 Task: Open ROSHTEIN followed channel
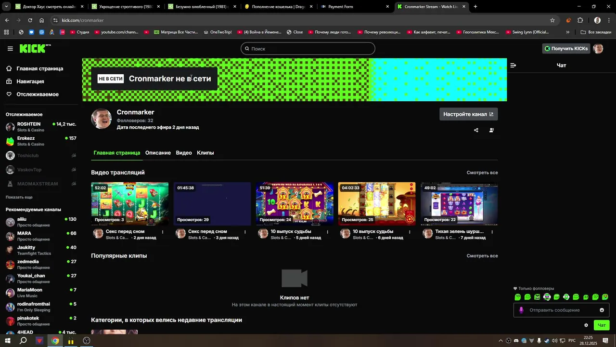41,127
